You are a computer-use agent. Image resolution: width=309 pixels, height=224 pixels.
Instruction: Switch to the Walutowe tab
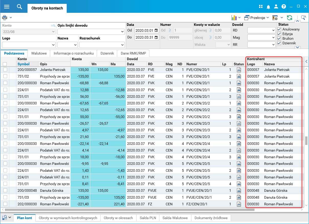[39, 53]
